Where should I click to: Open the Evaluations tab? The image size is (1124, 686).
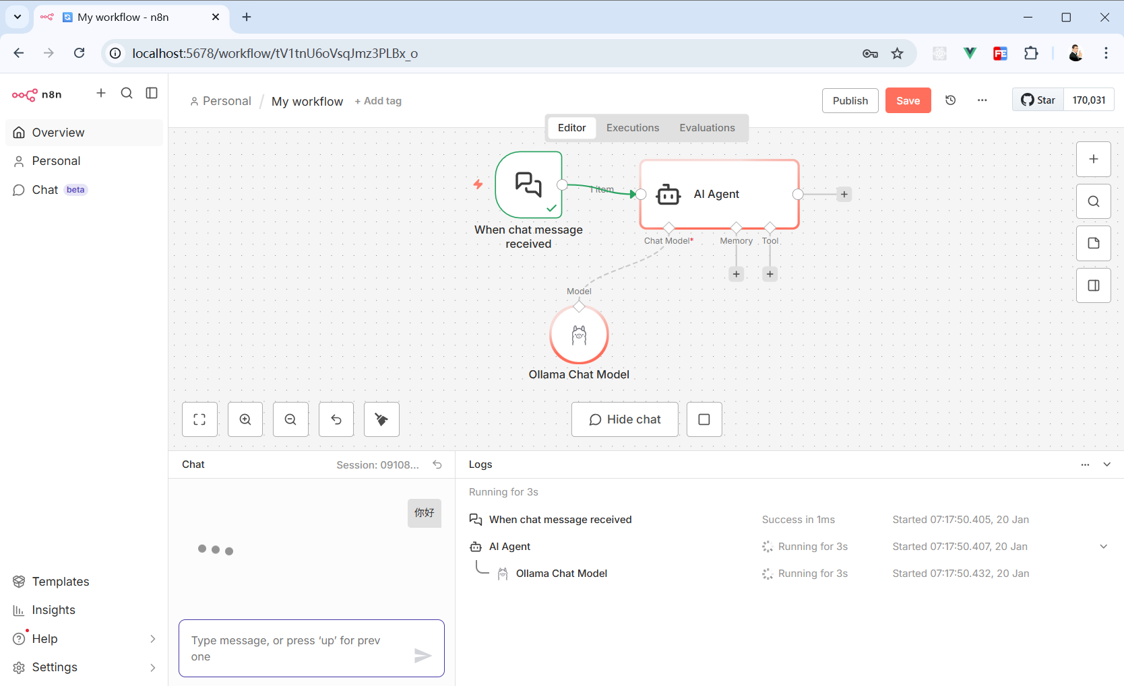click(x=707, y=128)
